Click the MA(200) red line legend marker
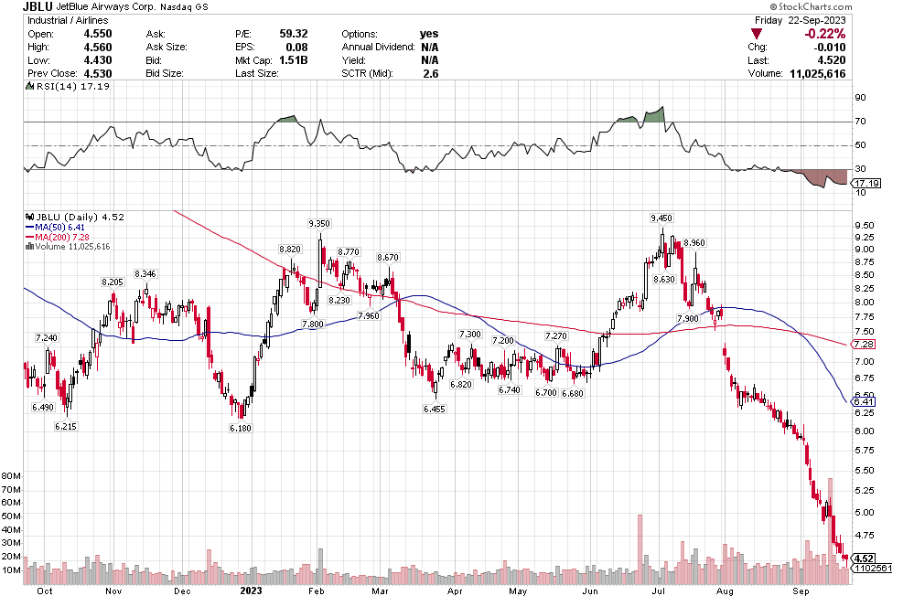This screenshot has width=914, height=596. 27,237
